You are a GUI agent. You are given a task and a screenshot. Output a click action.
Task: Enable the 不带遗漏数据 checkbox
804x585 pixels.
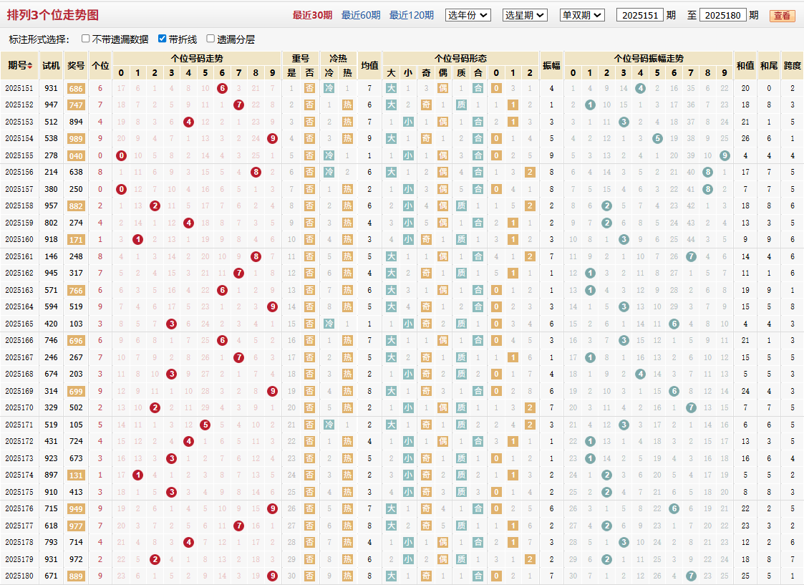86,39
